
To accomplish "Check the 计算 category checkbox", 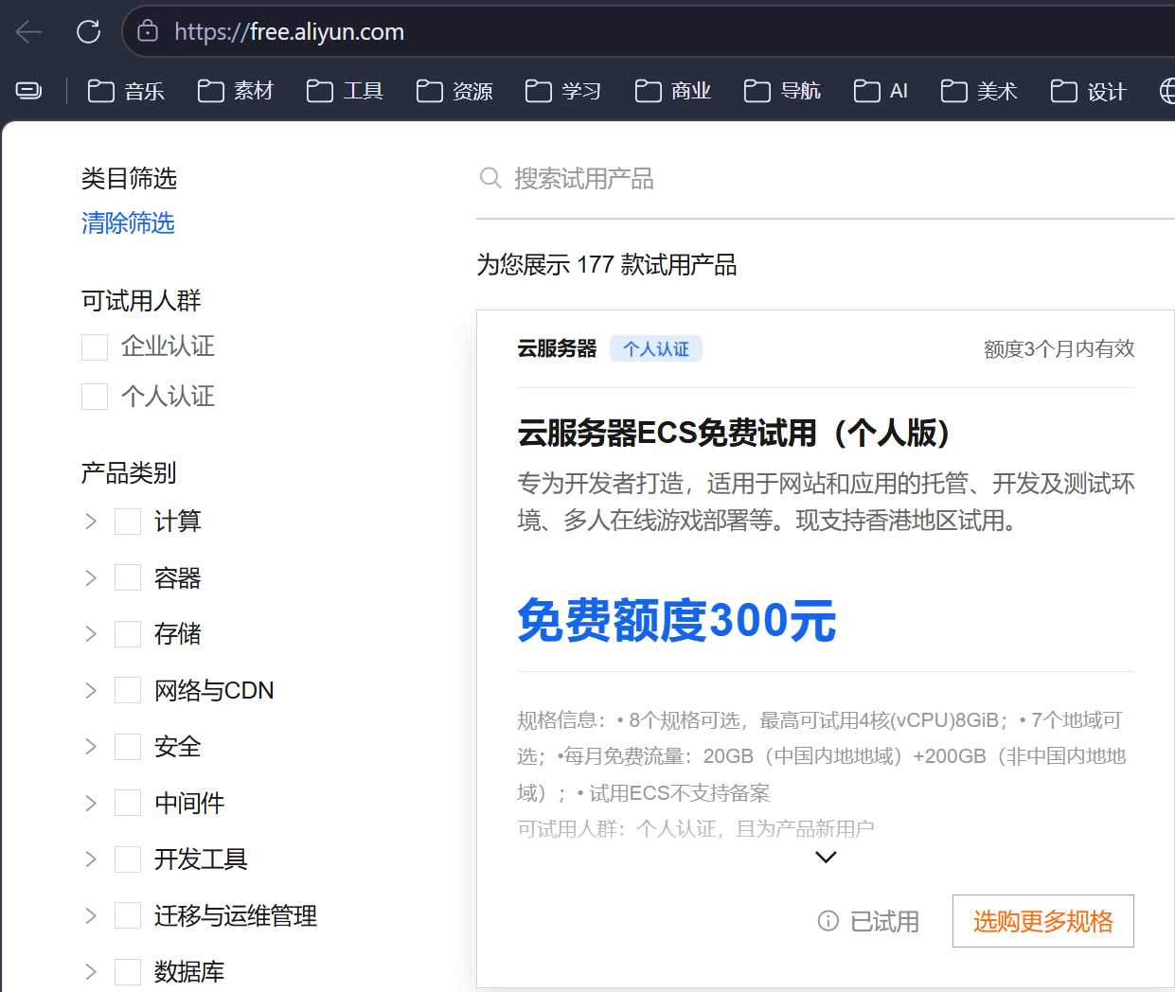I will pos(128,522).
